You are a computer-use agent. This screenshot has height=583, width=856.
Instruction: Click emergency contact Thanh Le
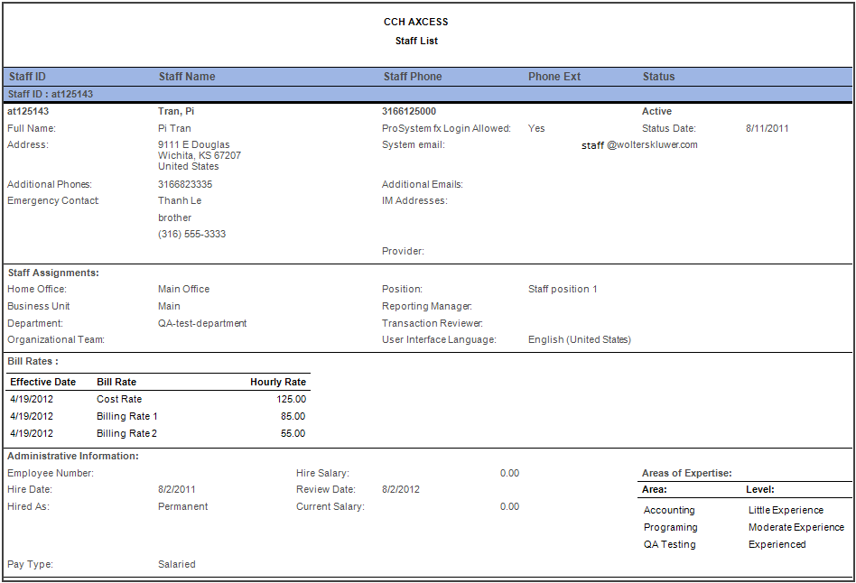(x=178, y=200)
